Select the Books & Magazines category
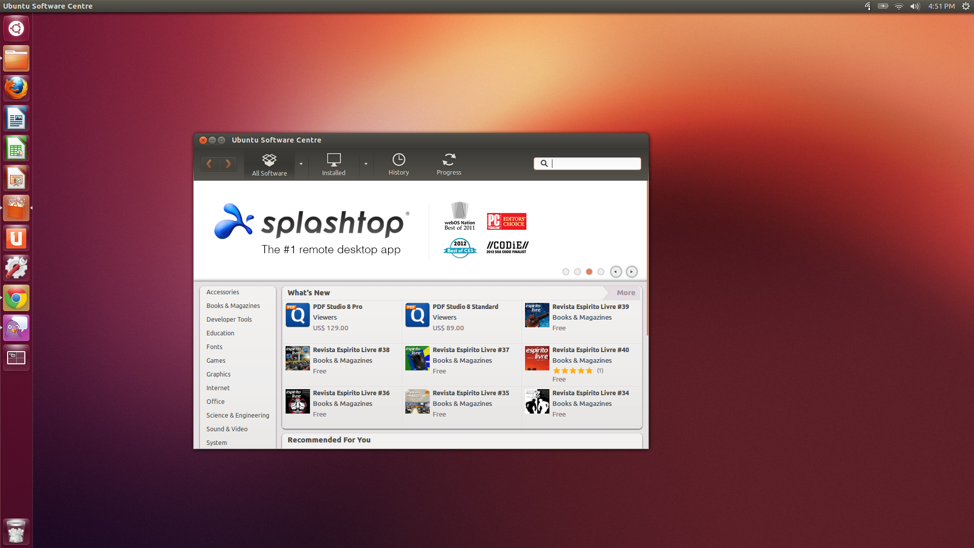The width and height of the screenshot is (974, 548). click(233, 305)
